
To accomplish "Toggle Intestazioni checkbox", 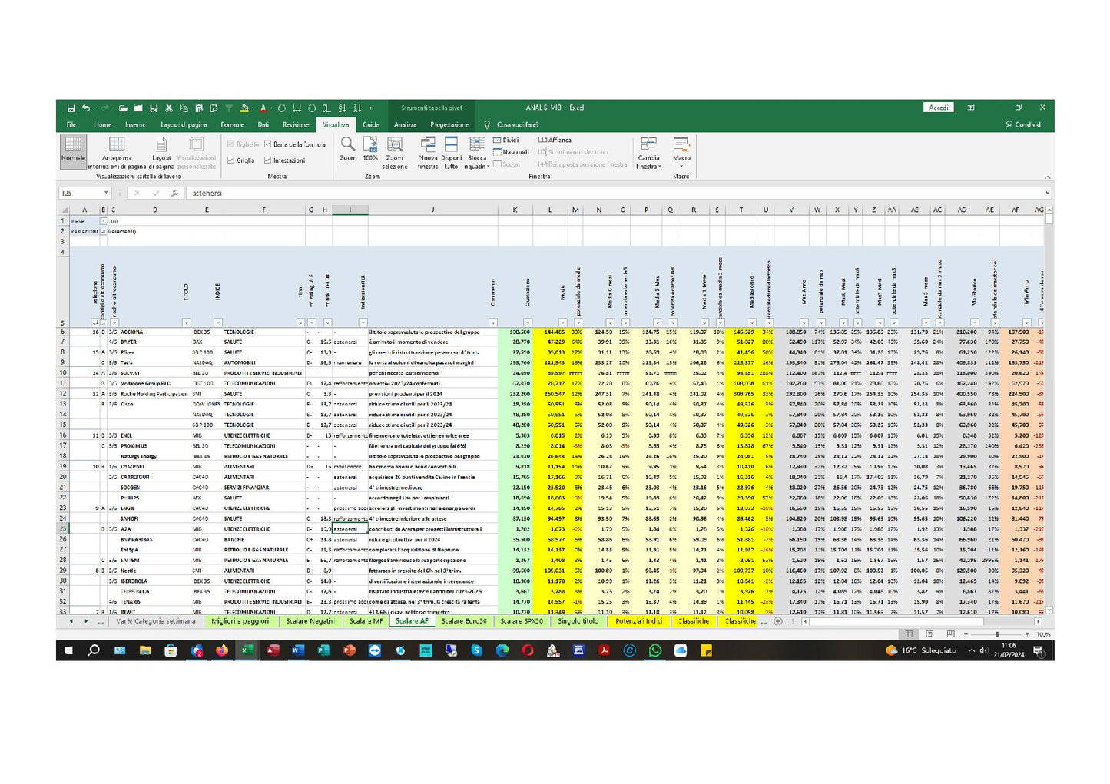I will coord(267,160).
